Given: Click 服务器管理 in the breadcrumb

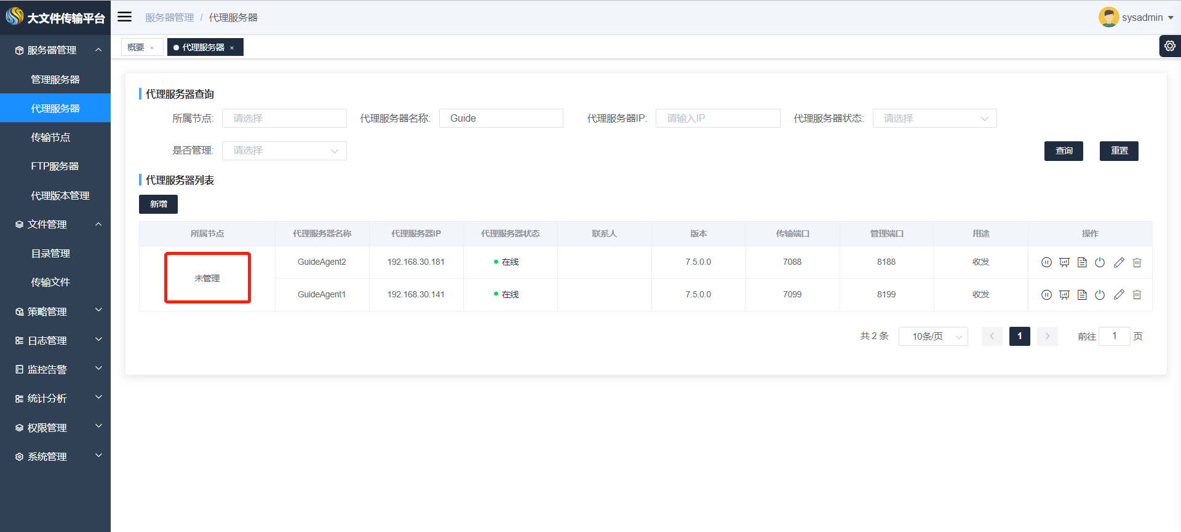Looking at the screenshot, I should pos(170,18).
